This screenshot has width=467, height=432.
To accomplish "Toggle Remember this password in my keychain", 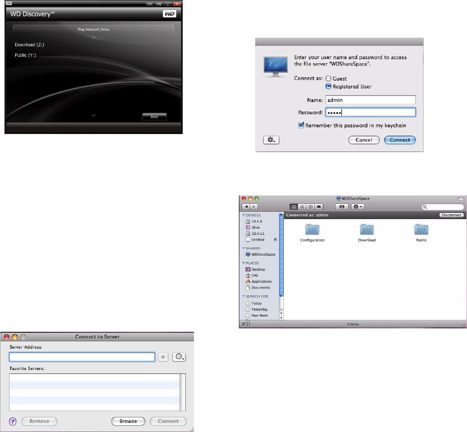I will 301,125.
